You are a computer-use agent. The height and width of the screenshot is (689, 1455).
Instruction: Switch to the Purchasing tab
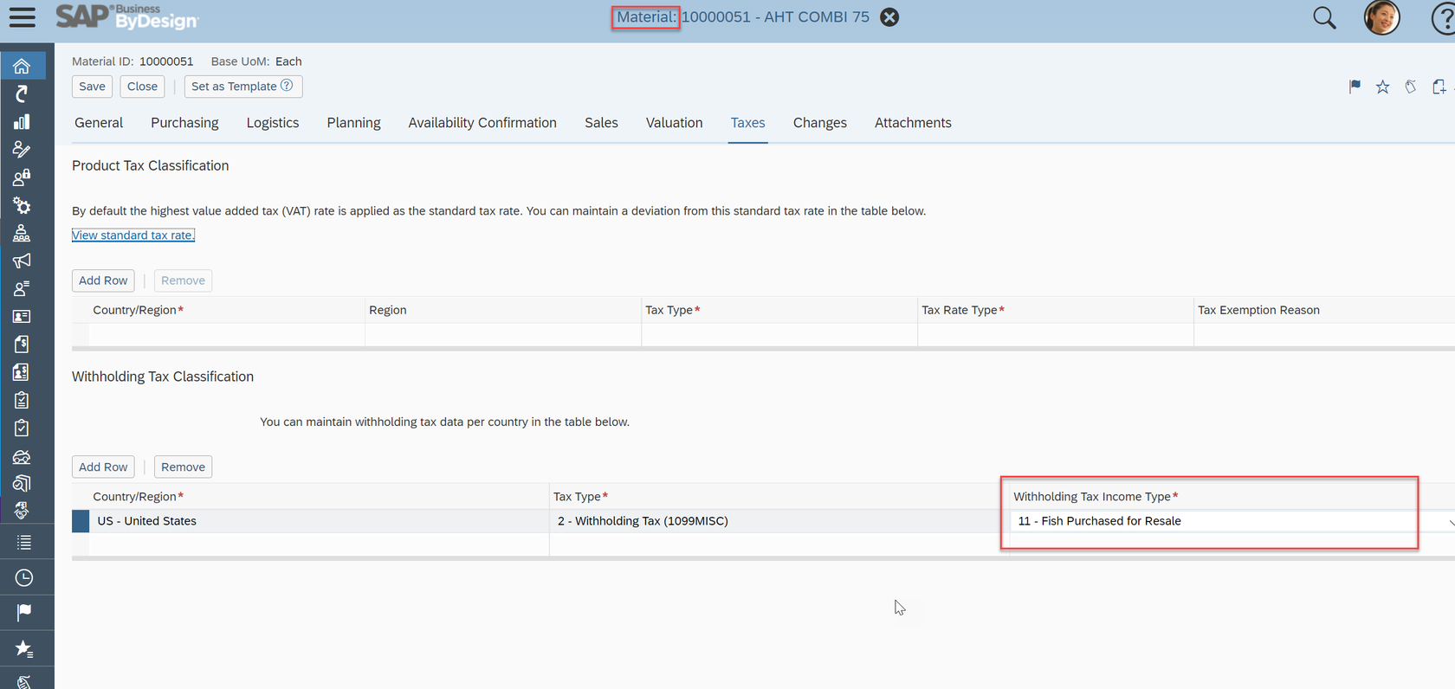pyautogui.click(x=184, y=123)
